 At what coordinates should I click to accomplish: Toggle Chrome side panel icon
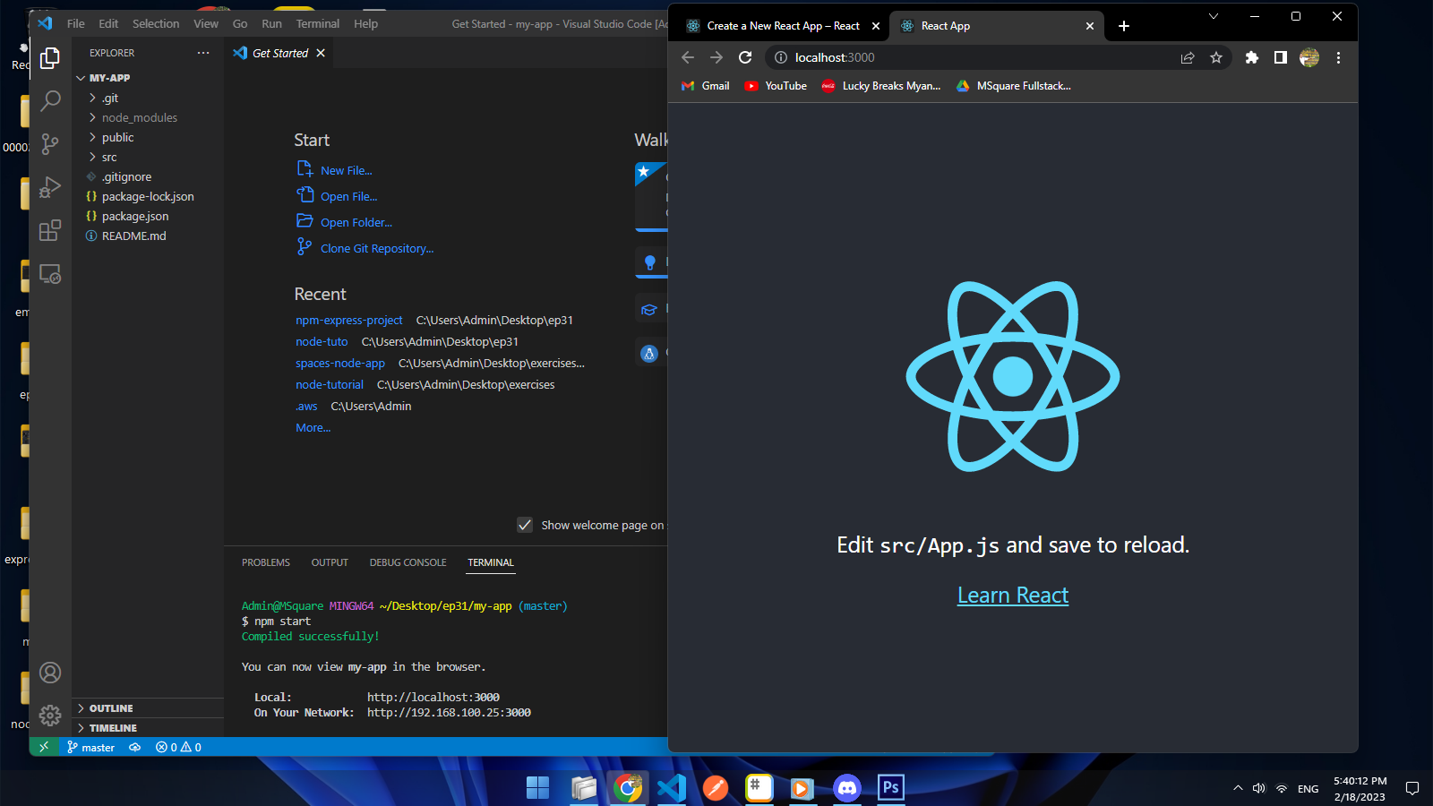[x=1281, y=57]
